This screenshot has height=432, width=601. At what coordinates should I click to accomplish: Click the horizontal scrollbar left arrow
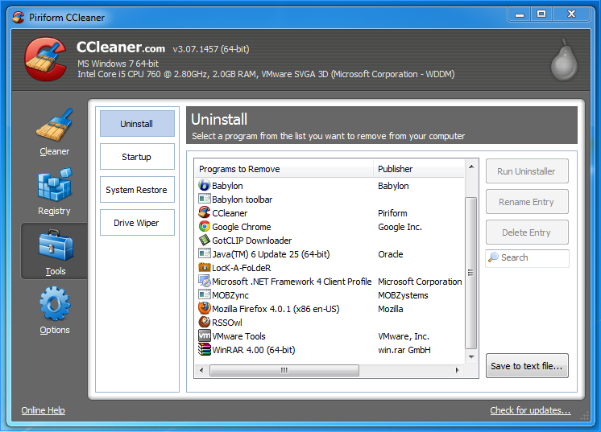(x=201, y=370)
